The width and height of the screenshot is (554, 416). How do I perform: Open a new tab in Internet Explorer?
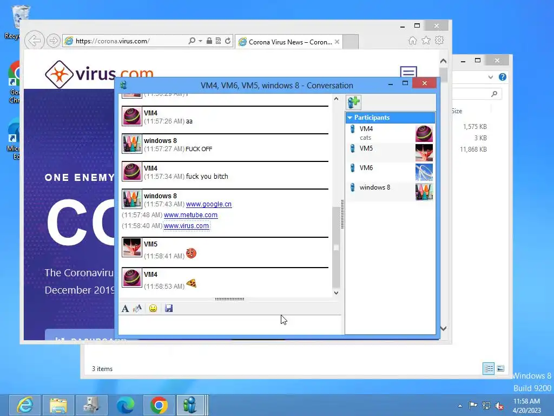click(x=351, y=42)
